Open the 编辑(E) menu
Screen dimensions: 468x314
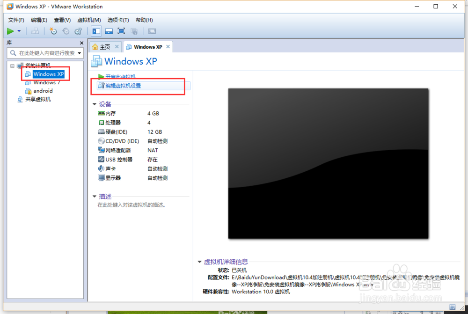click(x=39, y=20)
